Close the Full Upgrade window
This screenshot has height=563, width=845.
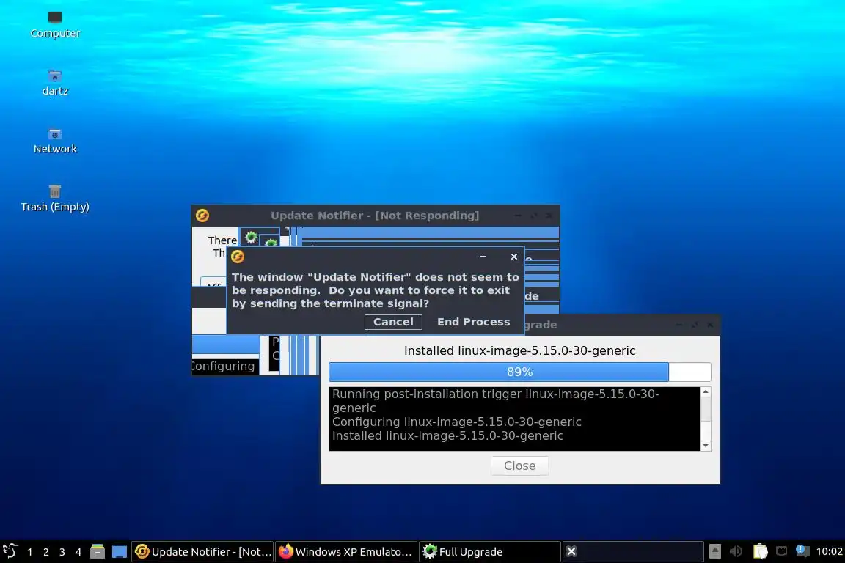coord(710,325)
